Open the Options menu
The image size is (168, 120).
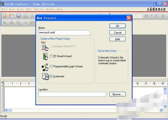point(39,9)
